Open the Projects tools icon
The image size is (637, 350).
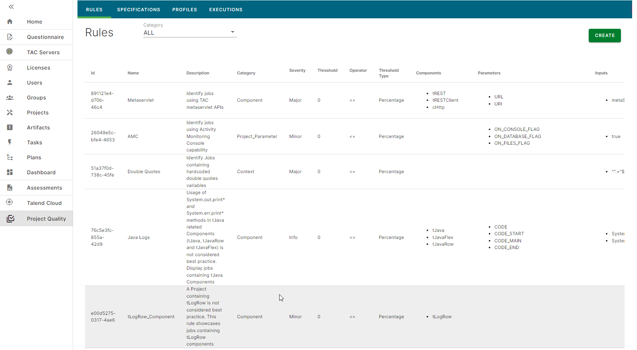(x=10, y=113)
